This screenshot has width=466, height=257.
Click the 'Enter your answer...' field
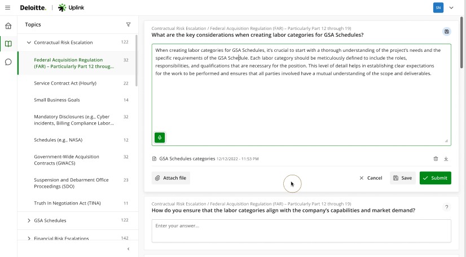point(301,231)
